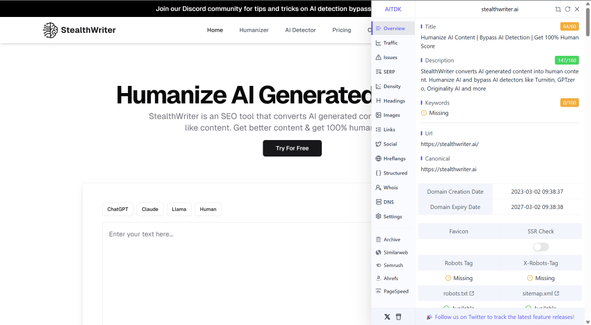Screen dimensions: 591x325
Task: Click the 64/60 title length badge
Action: pyautogui.click(x=569, y=26)
